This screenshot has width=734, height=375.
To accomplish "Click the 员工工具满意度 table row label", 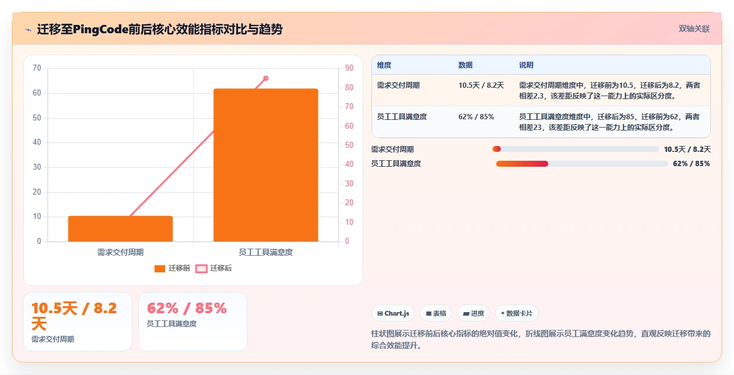I will (402, 117).
